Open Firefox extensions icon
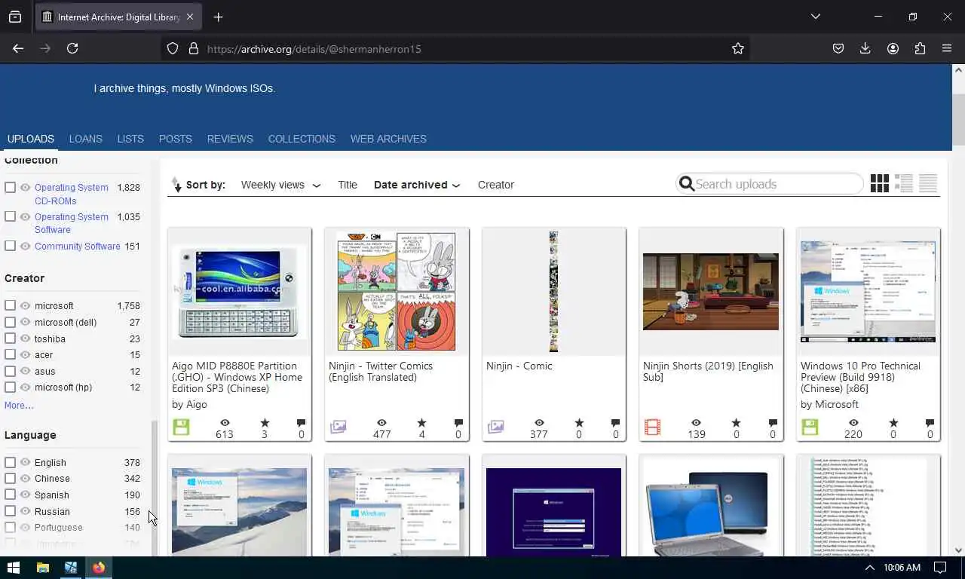The image size is (965, 579). point(920,48)
